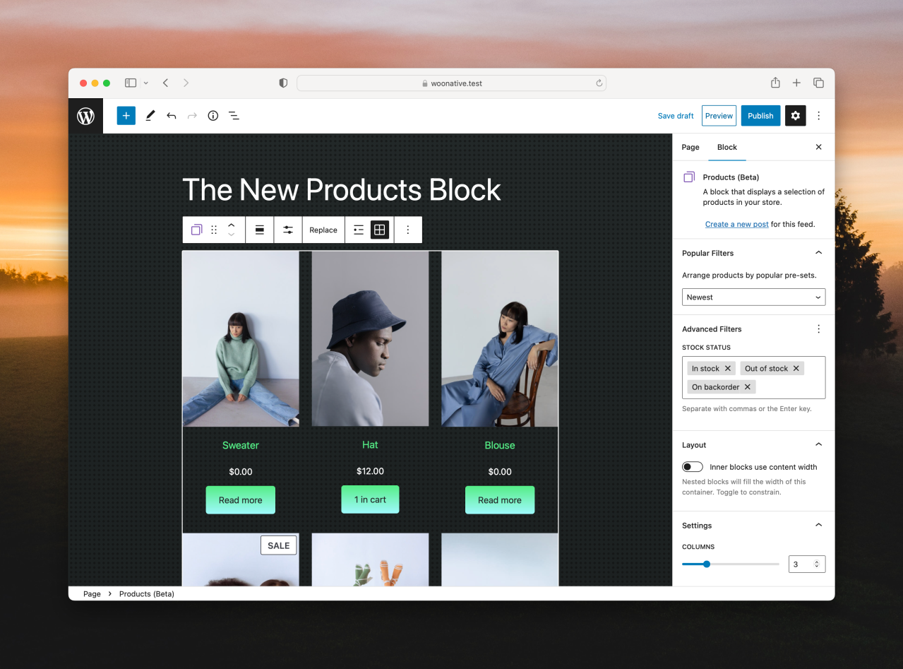Click the Blouse product title
This screenshot has width=903, height=669.
pos(500,445)
